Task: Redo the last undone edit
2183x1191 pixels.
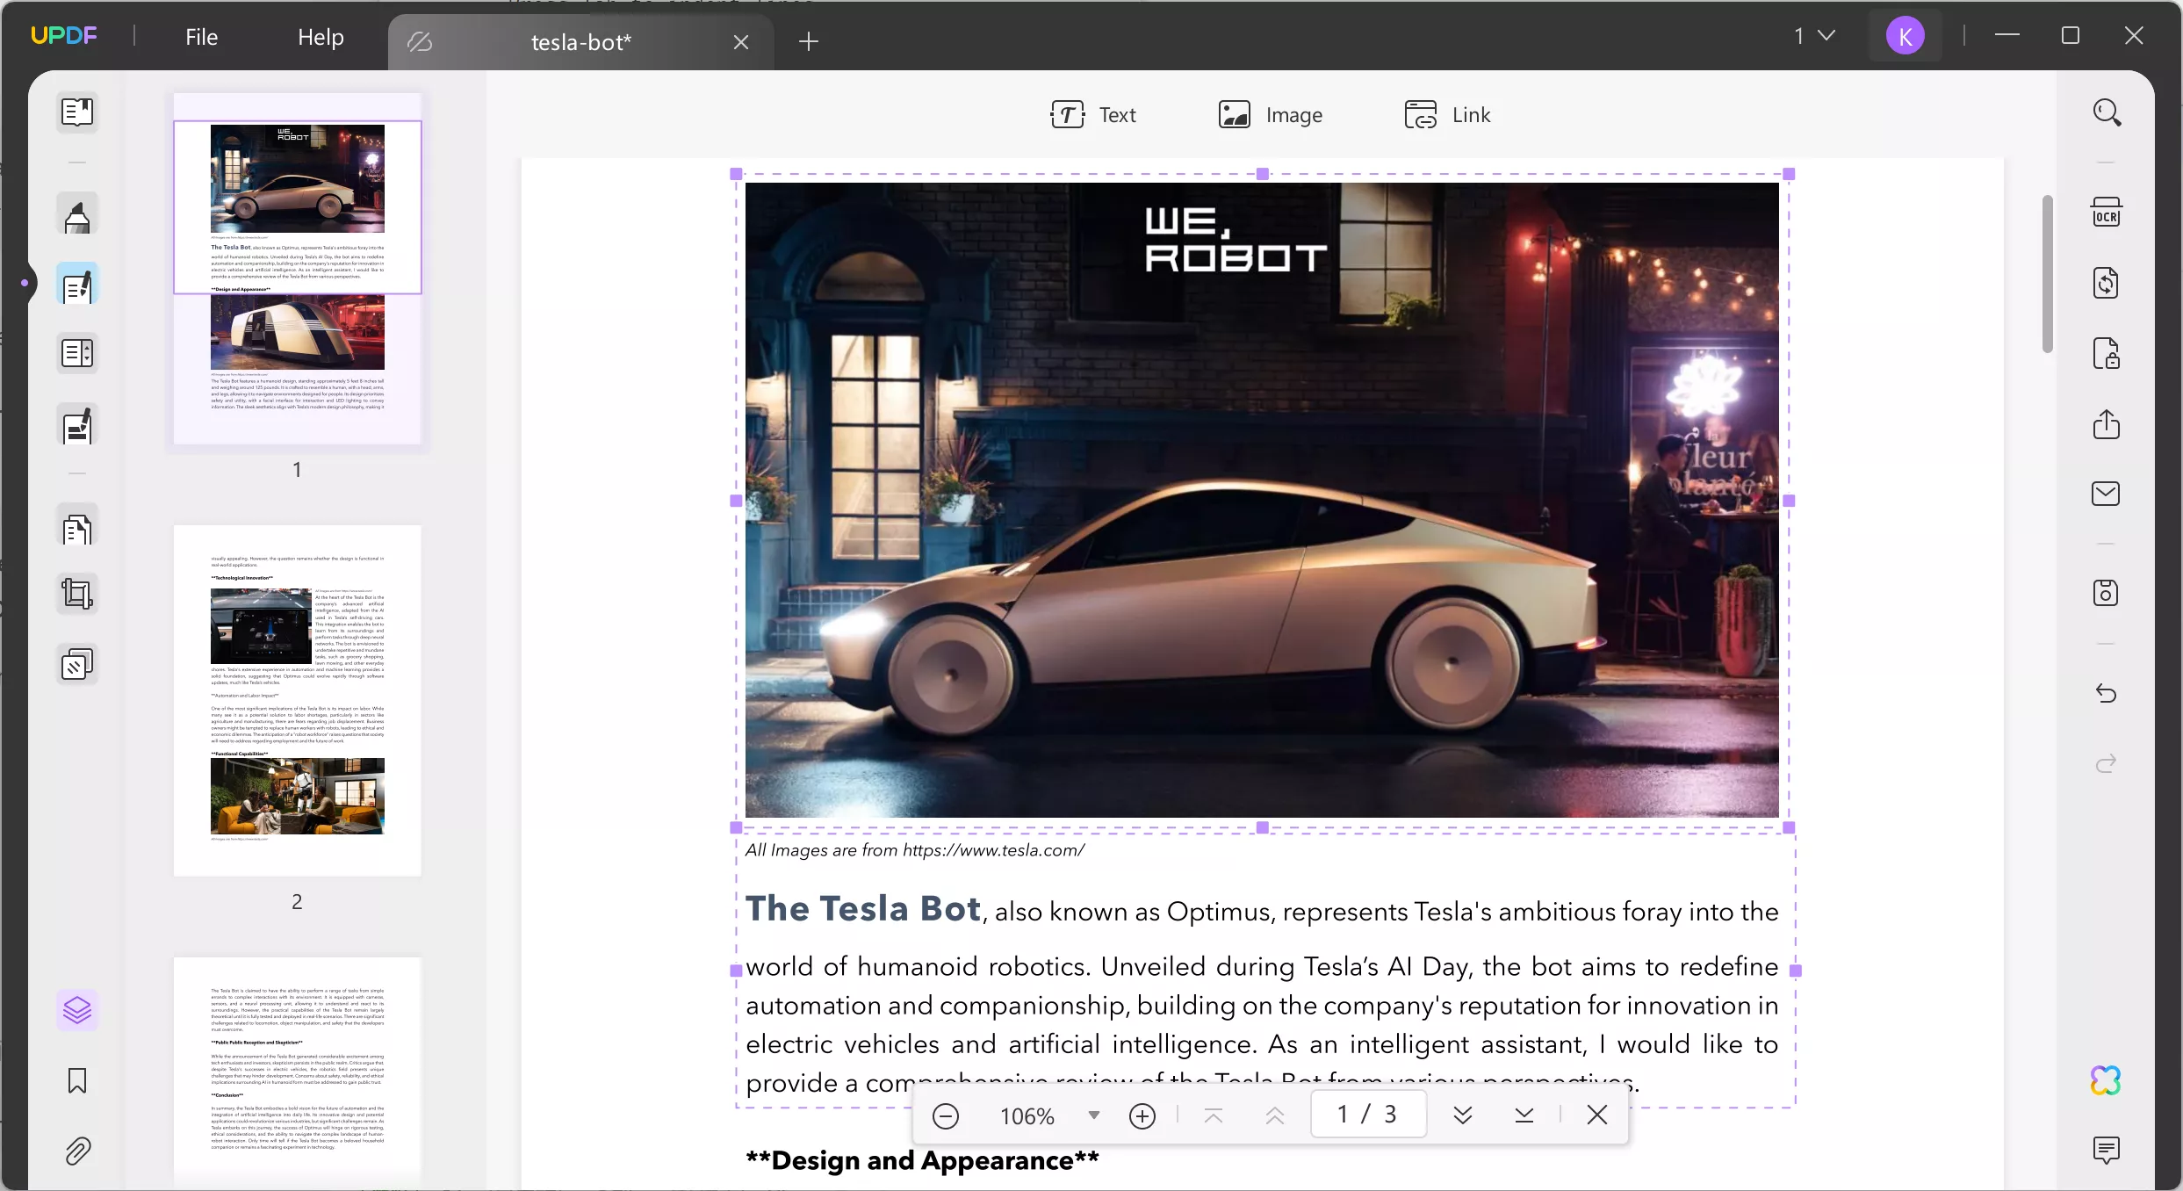Action: click(x=2106, y=764)
